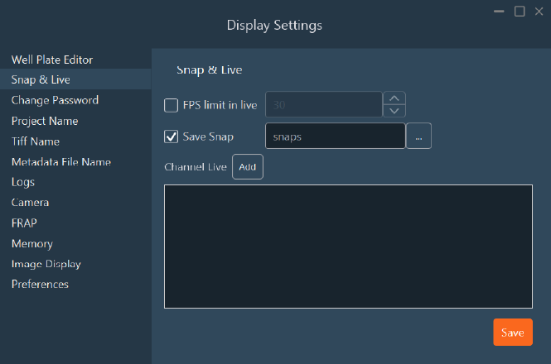Open FRAP settings
Image resolution: width=551 pixels, height=364 pixels.
[24, 223]
